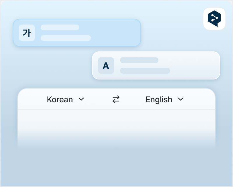Screen dimensions: 233x187
Task: Click the source text area under Korean
Action: click(67, 126)
